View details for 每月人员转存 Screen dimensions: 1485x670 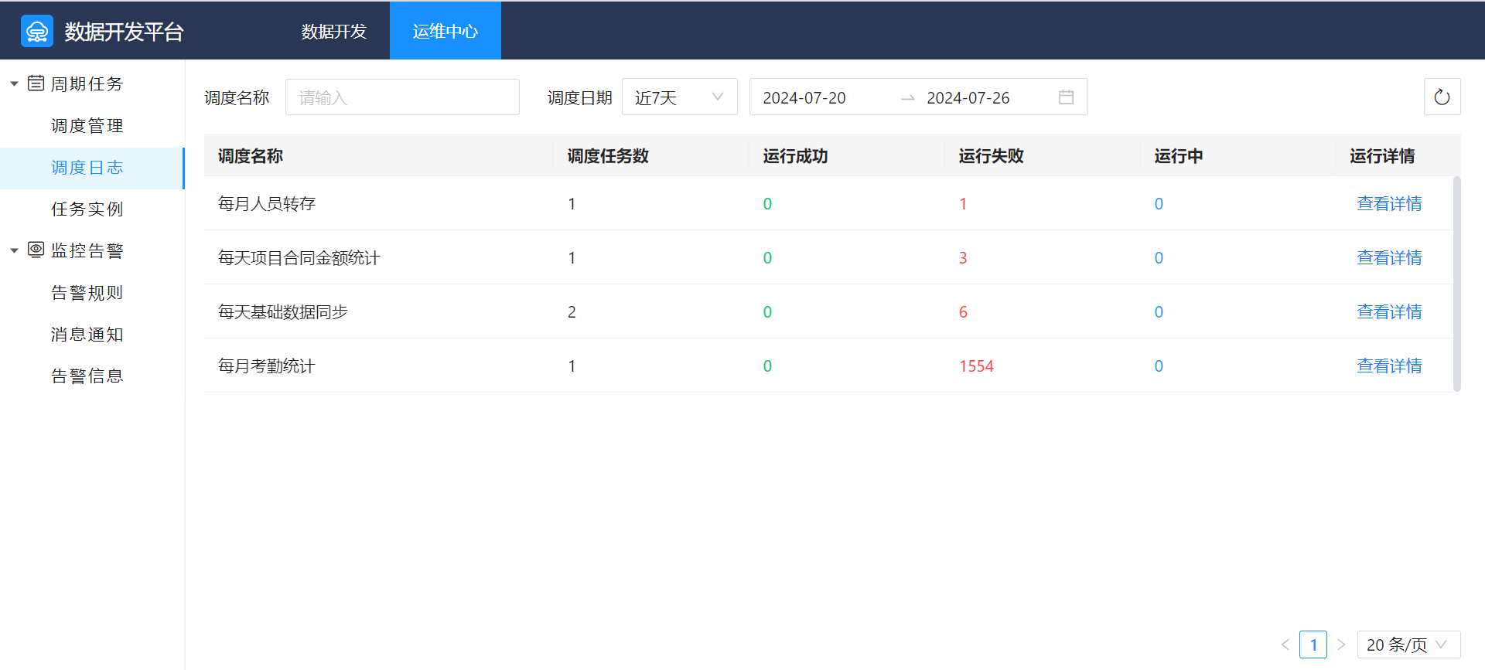click(1389, 204)
